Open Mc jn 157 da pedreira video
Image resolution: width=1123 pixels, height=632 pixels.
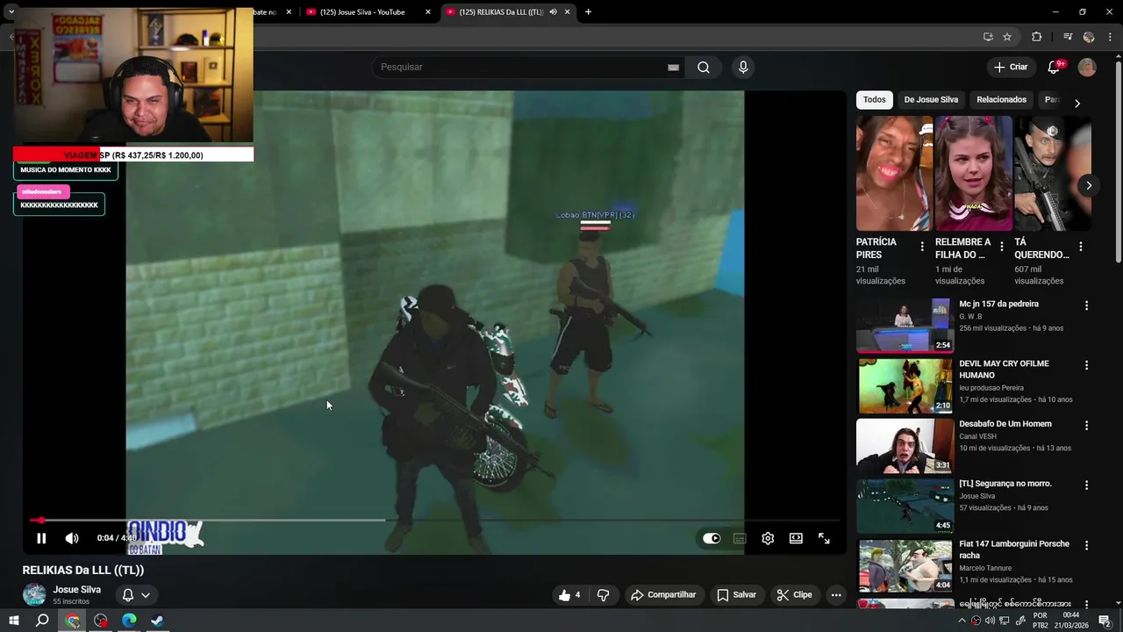click(x=905, y=326)
